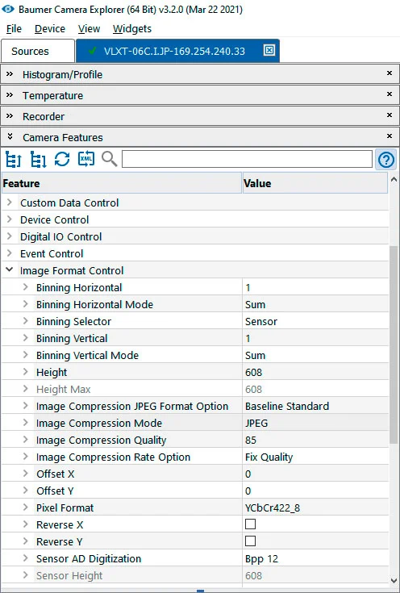This screenshot has height=593, width=400.
Task: Switch to the Sources tab
Action: coord(38,51)
